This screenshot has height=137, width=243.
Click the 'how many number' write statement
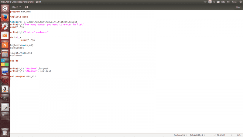pos(47,25)
